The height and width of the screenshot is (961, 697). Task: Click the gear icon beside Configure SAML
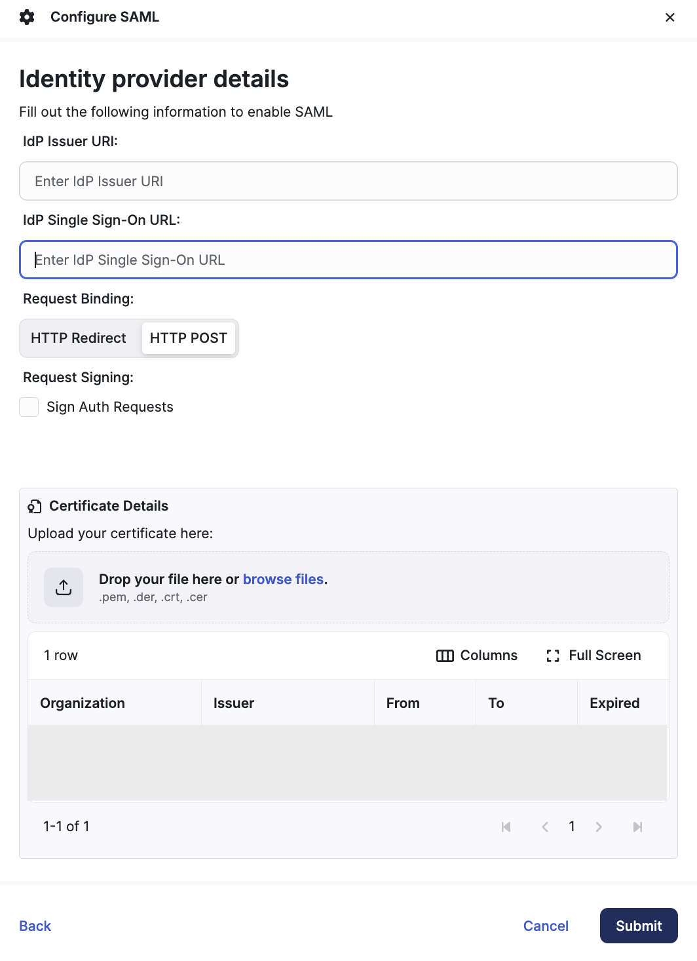click(27, 17)
